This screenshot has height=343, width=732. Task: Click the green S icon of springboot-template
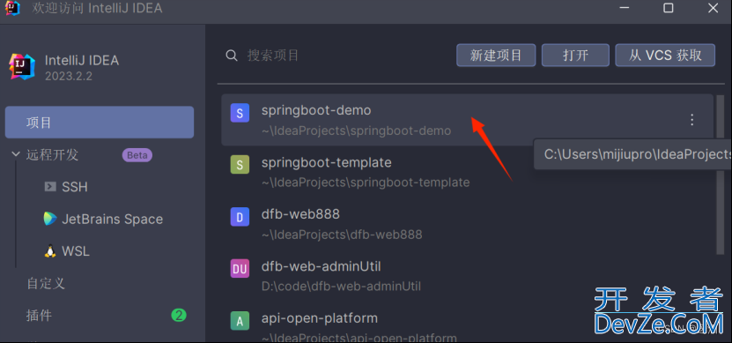coord(240,165)
